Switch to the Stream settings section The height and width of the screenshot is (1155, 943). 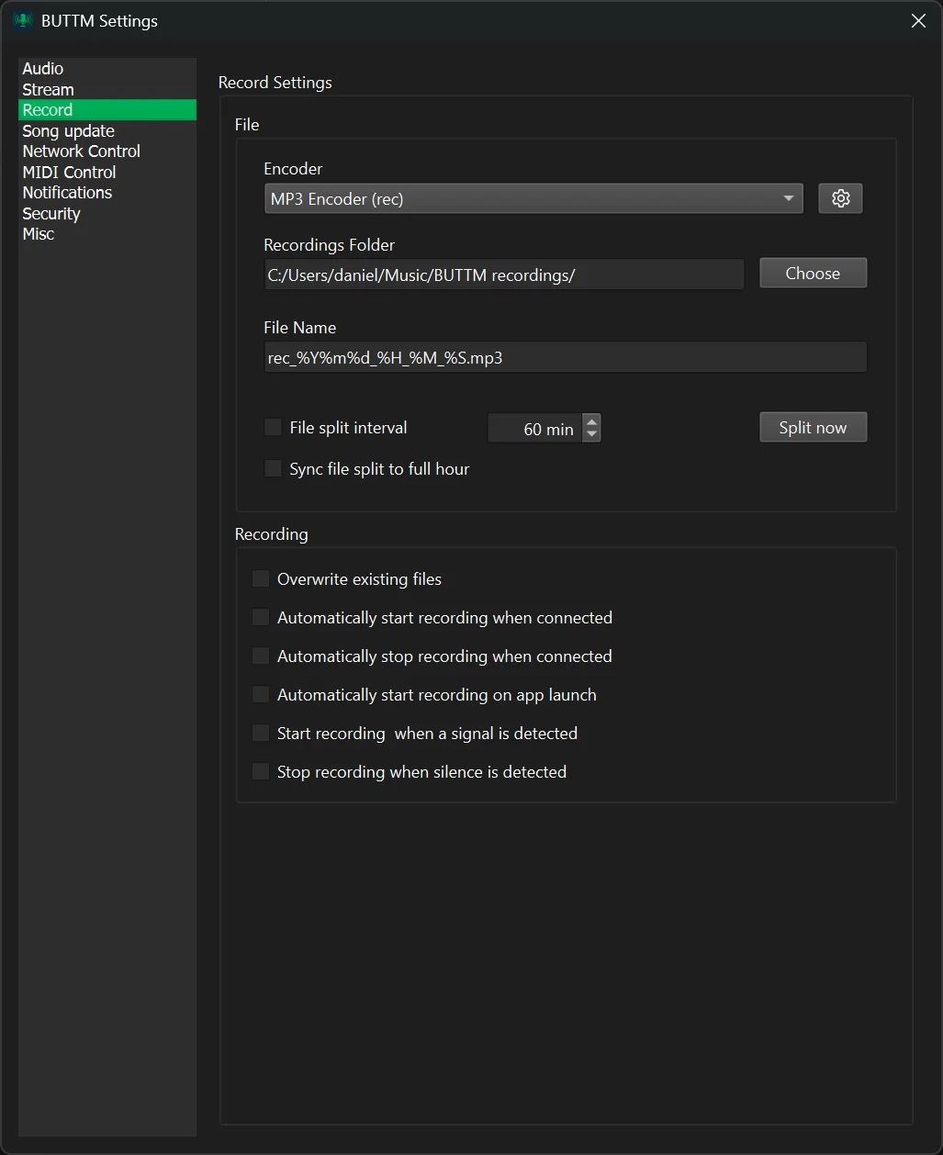pos(48,89)
